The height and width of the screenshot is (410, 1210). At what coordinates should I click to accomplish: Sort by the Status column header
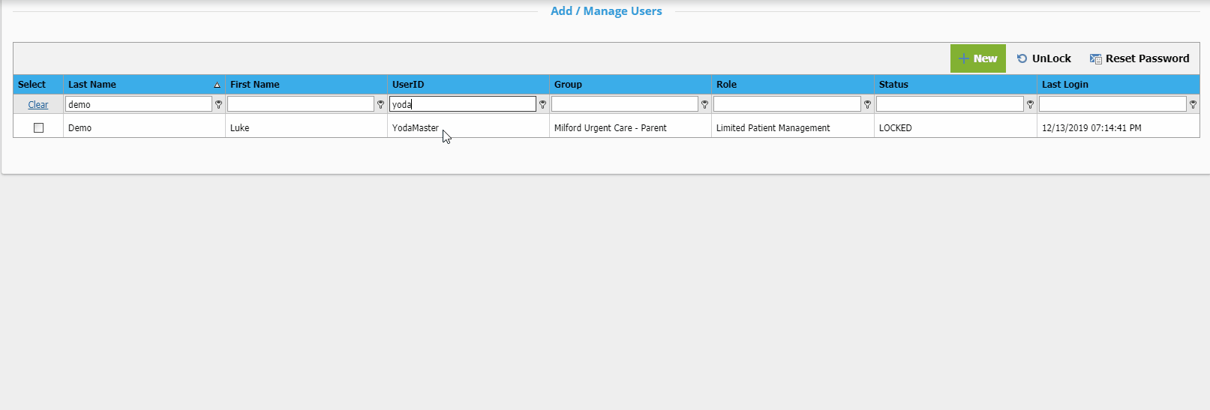[x=893, y=85]
